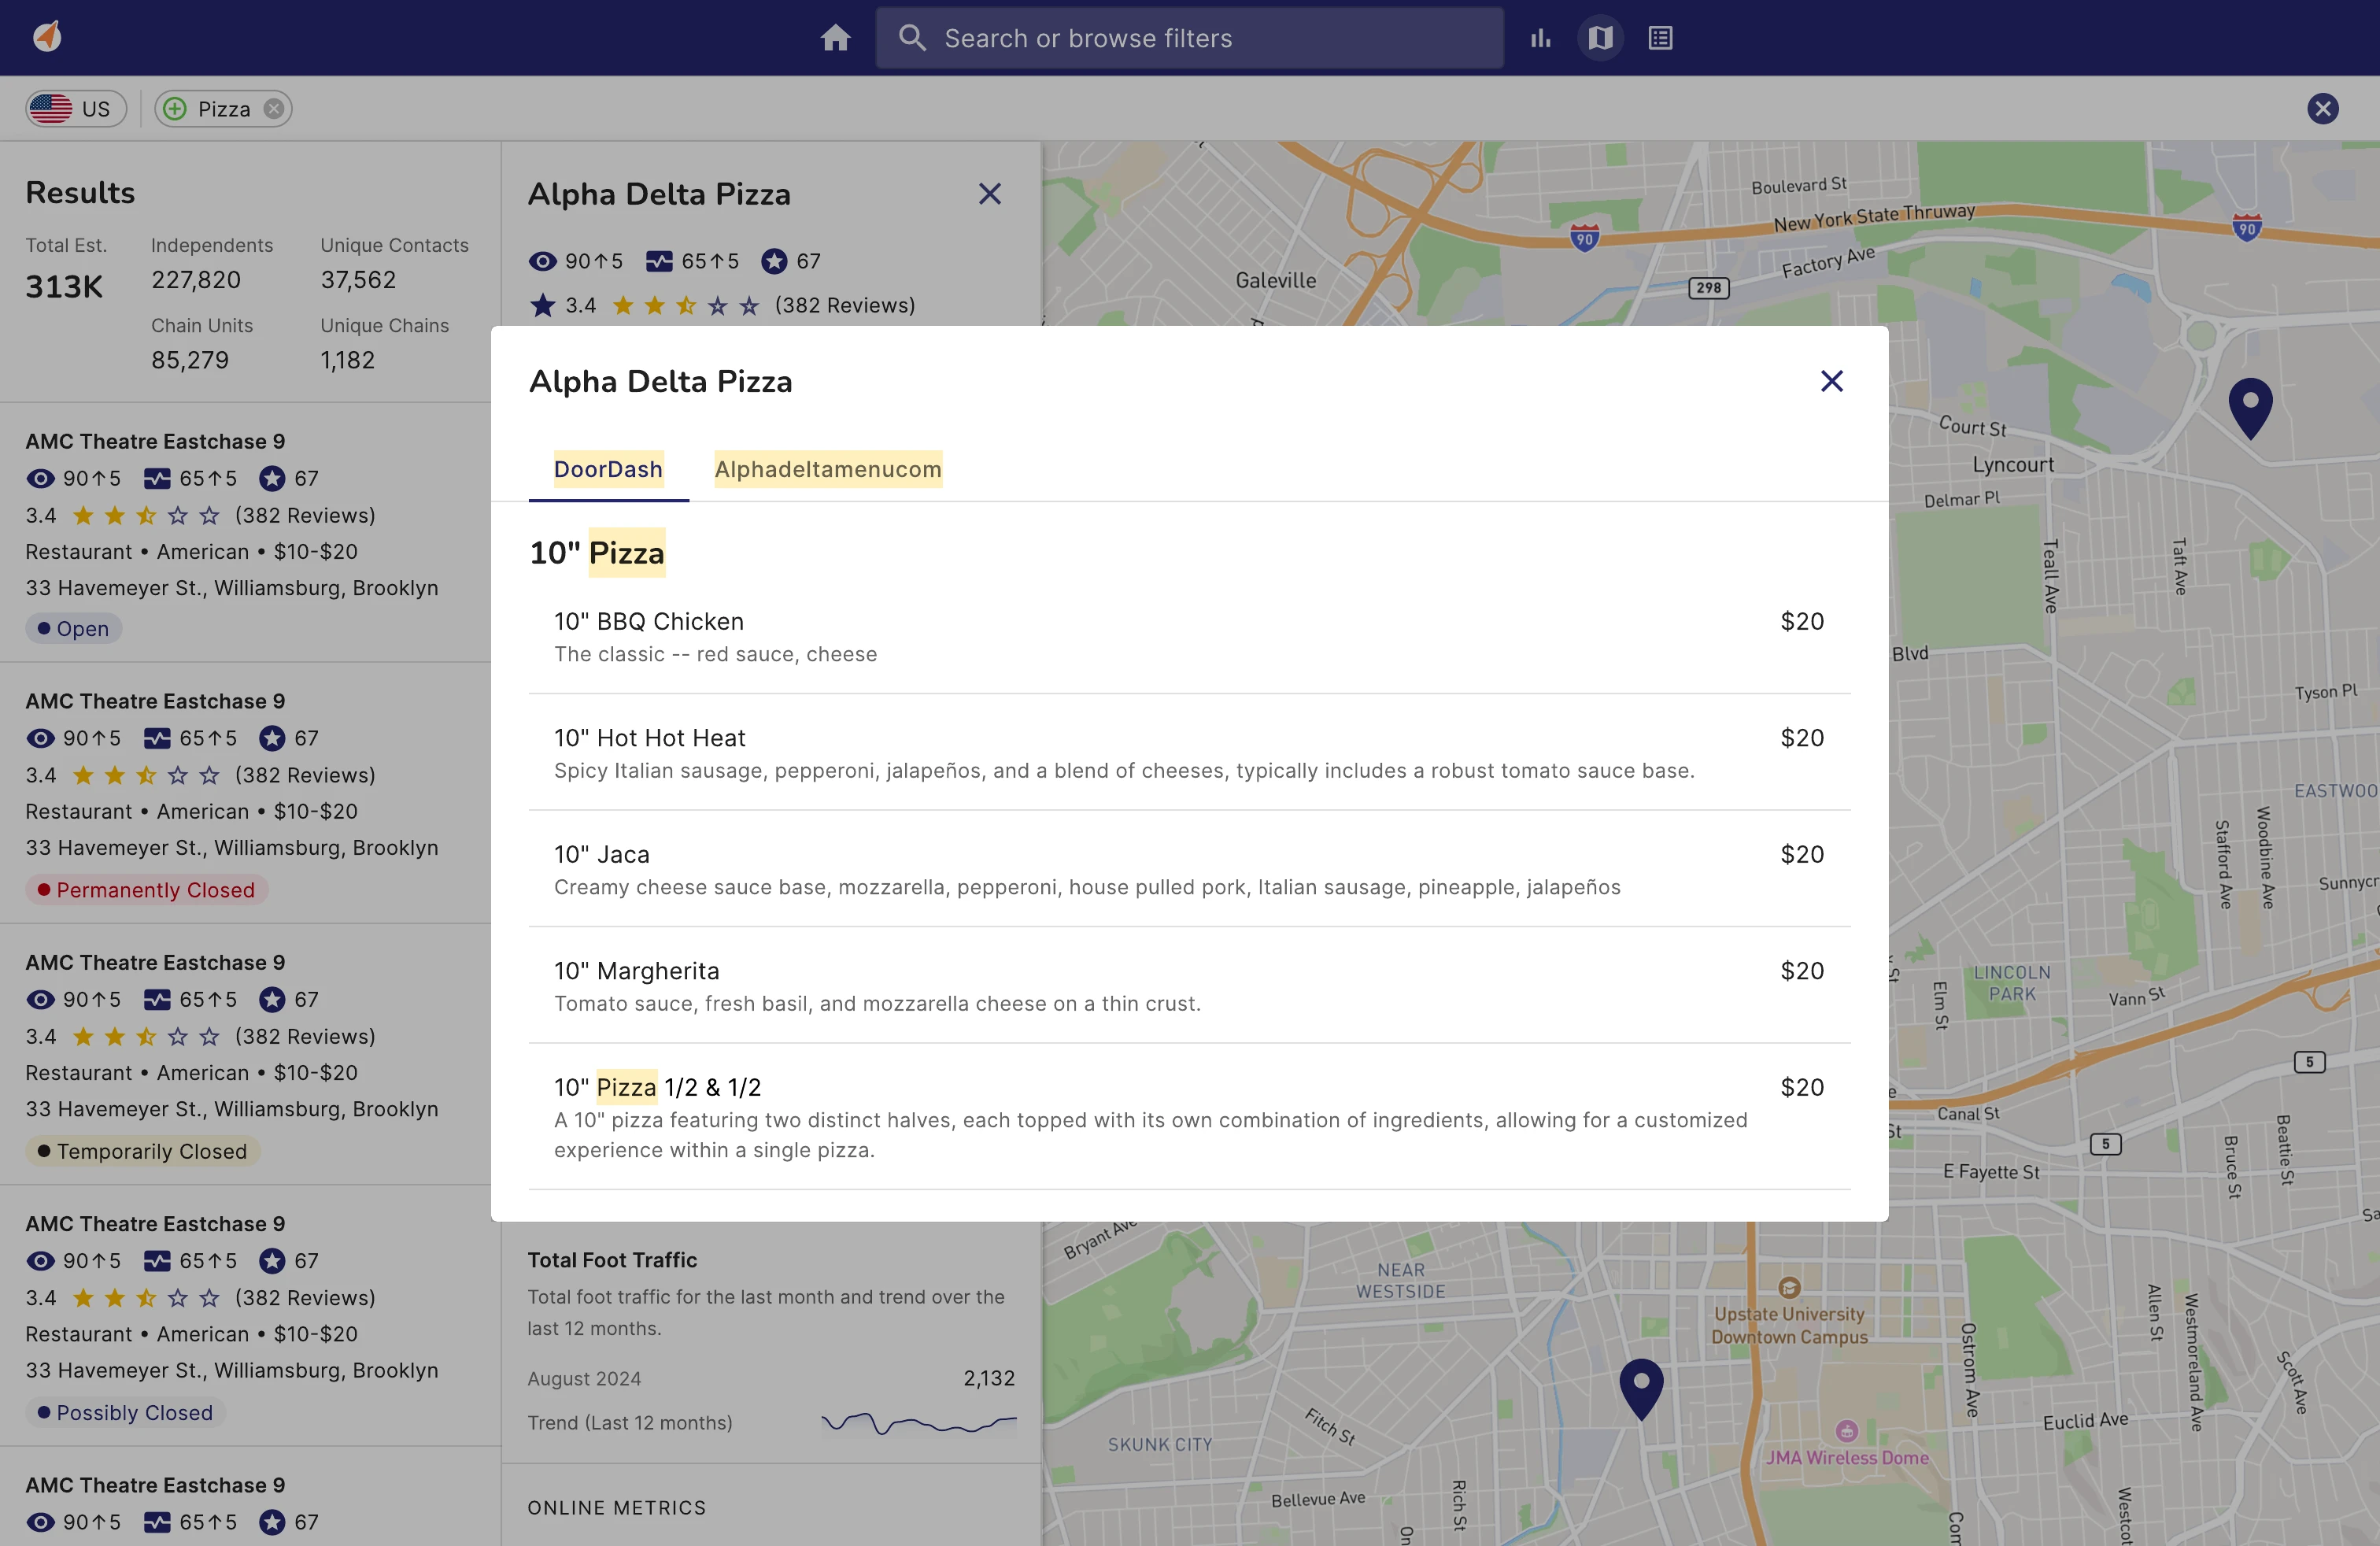Close the Alpha Delta Pizza menu dialog

tap(1831, 381)
